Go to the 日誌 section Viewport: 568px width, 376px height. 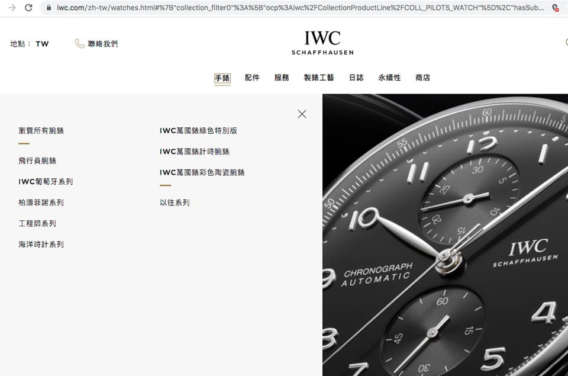click(x=356, y=77)
